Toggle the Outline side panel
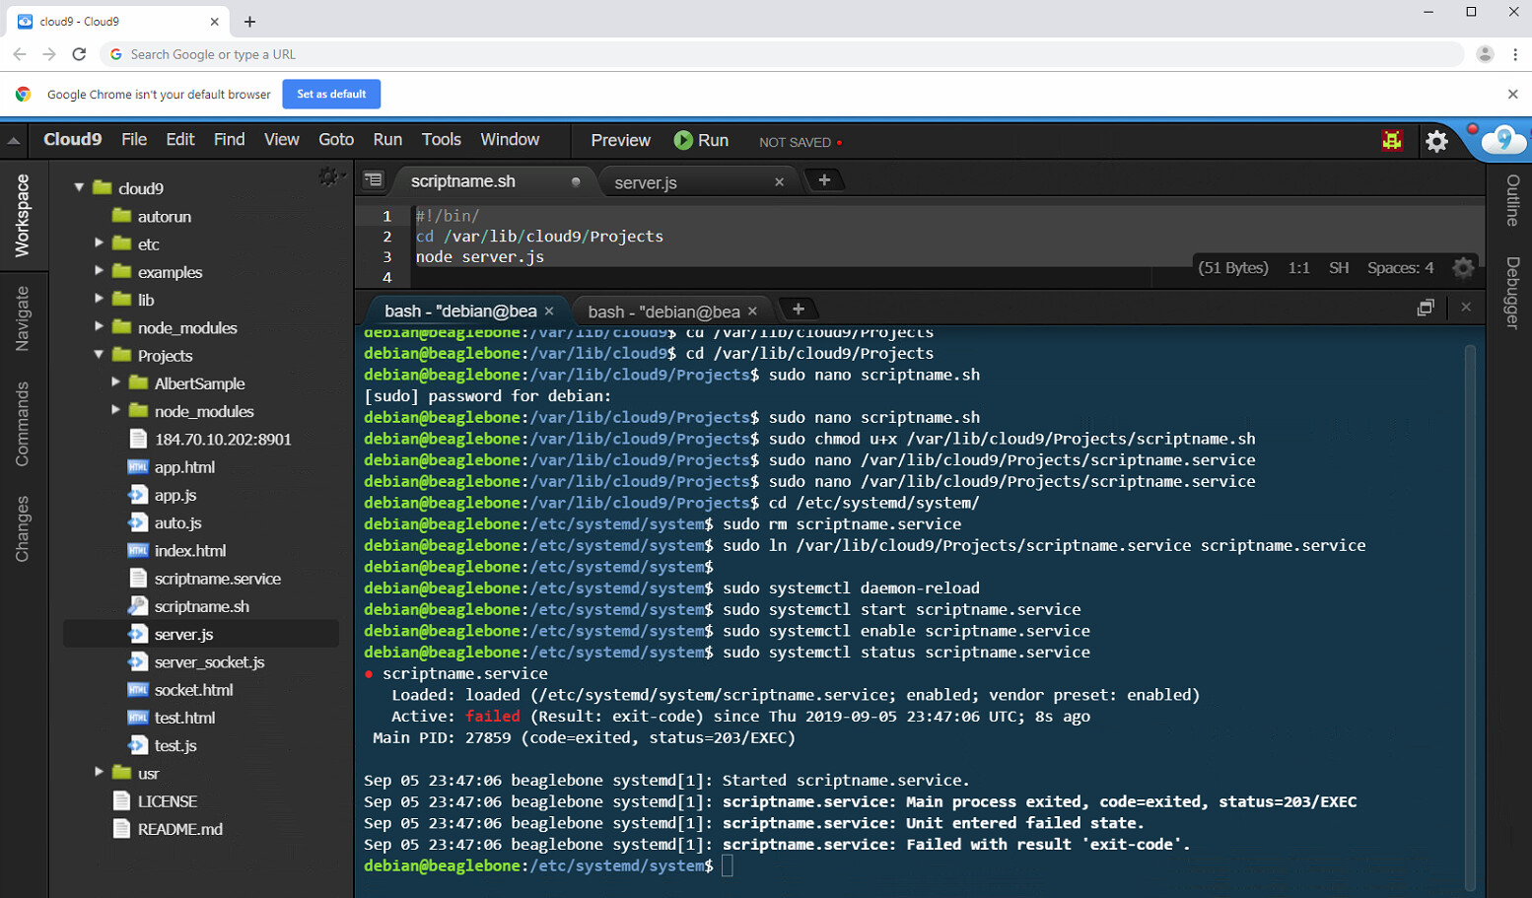 1512,200
